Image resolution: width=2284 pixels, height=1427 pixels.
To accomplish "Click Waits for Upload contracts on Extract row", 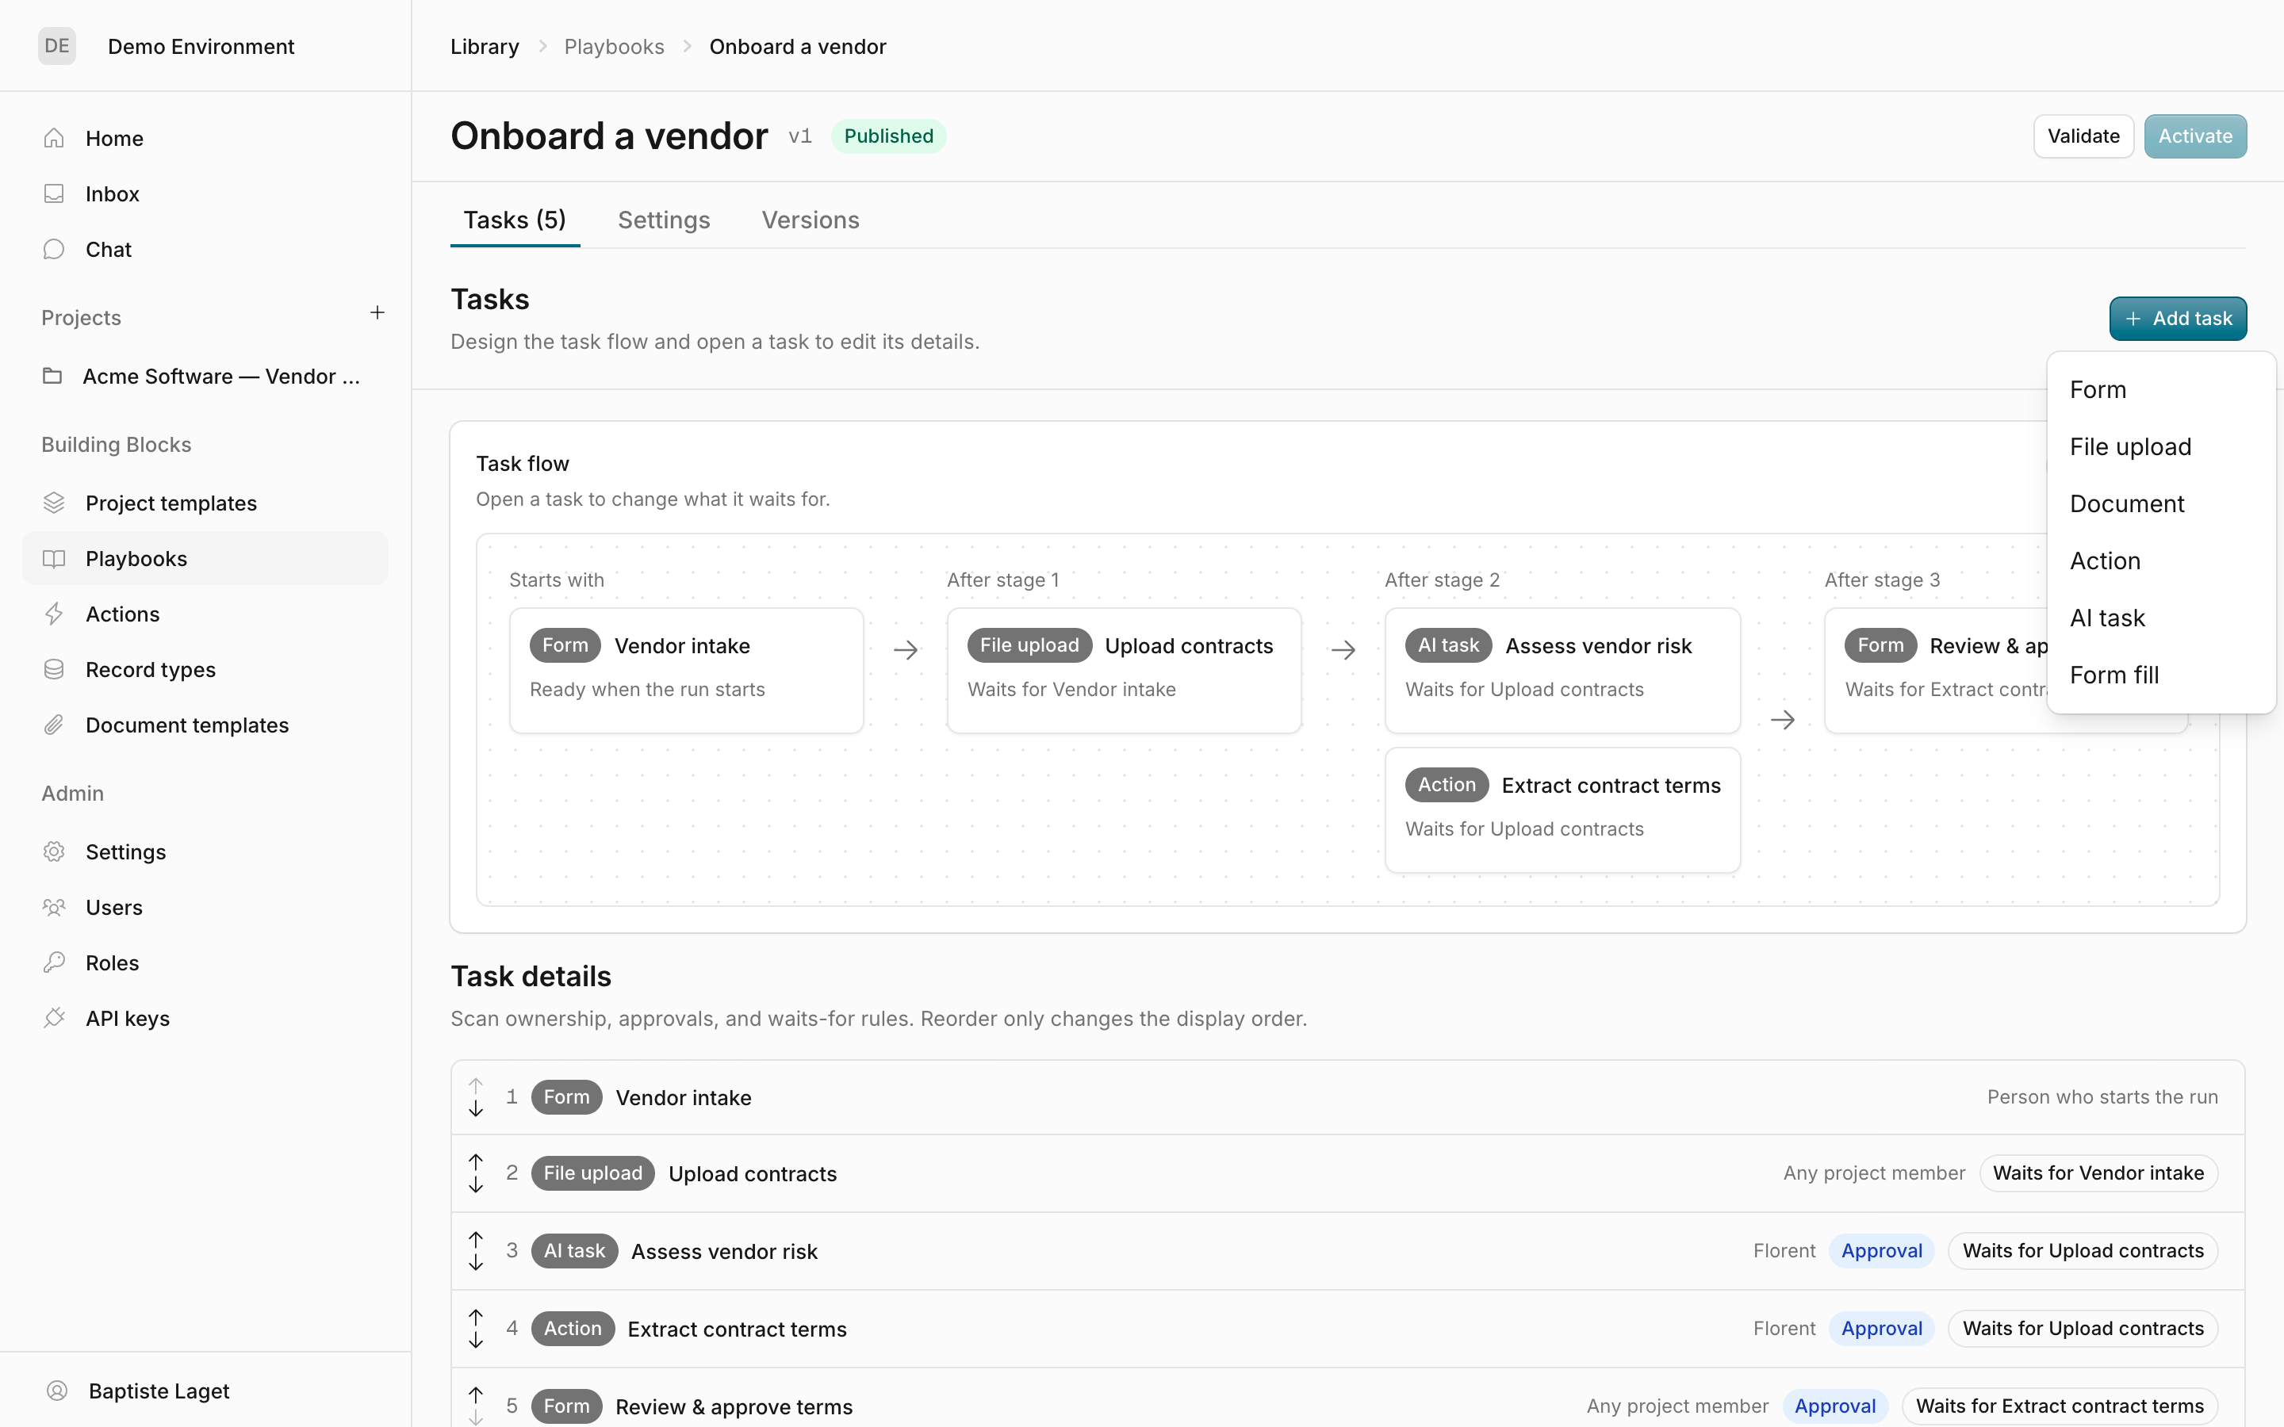I will [x=2083, y=1328].
